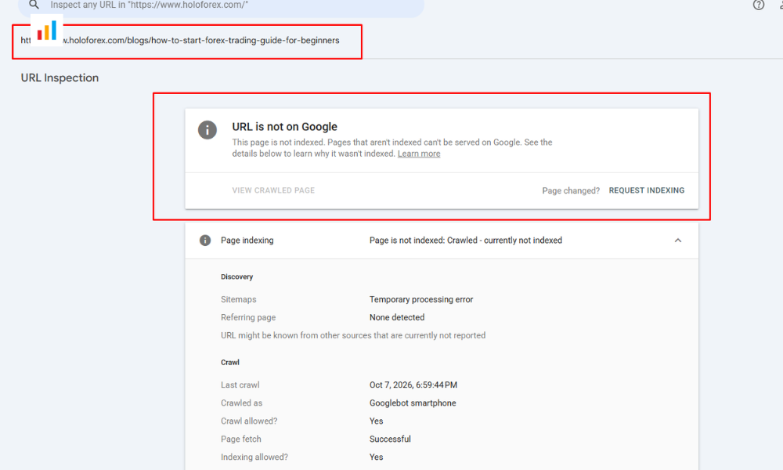The width and height of the screenshot is (783, 470).
Task: Click the Googlebot smartphone value
Action: 413,403
